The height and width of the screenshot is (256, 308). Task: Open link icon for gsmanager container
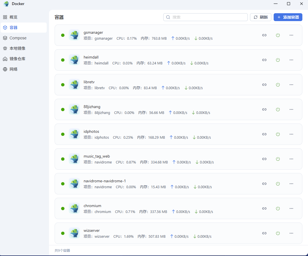coord(264,35)
